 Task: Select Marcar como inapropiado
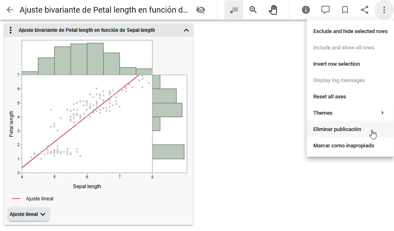tap(343, 146)
